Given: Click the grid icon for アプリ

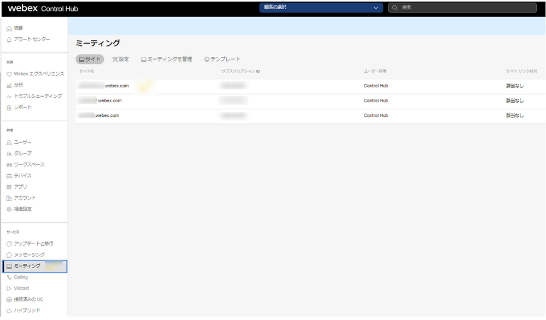Looking at the screenshot, I should coord(9,187).
